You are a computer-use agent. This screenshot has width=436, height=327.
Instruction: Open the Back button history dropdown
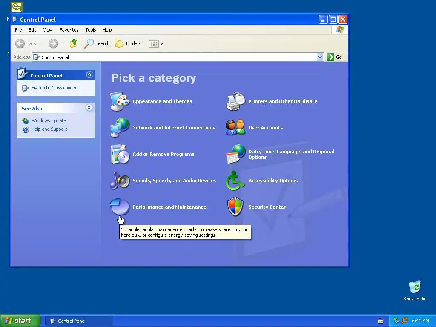(x=42, y=43)
